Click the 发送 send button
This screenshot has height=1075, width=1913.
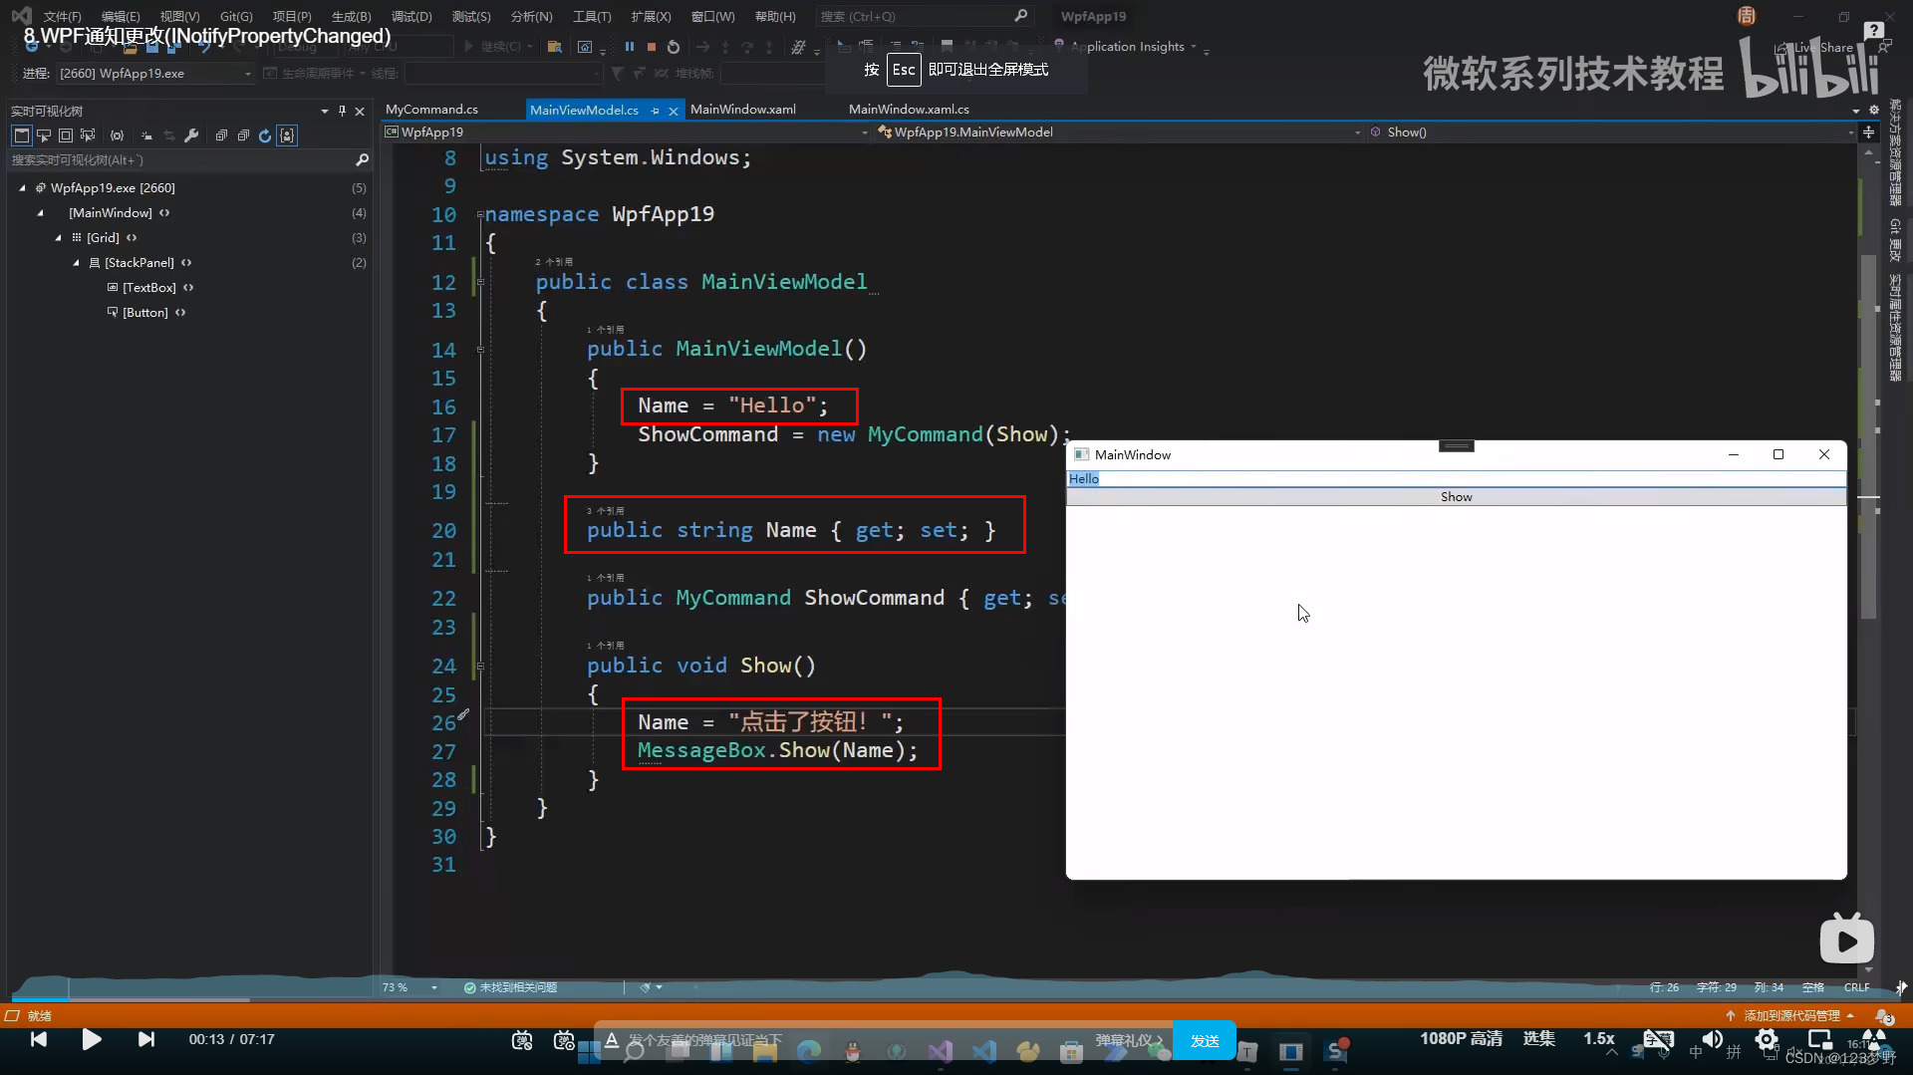point(1205,1040)
